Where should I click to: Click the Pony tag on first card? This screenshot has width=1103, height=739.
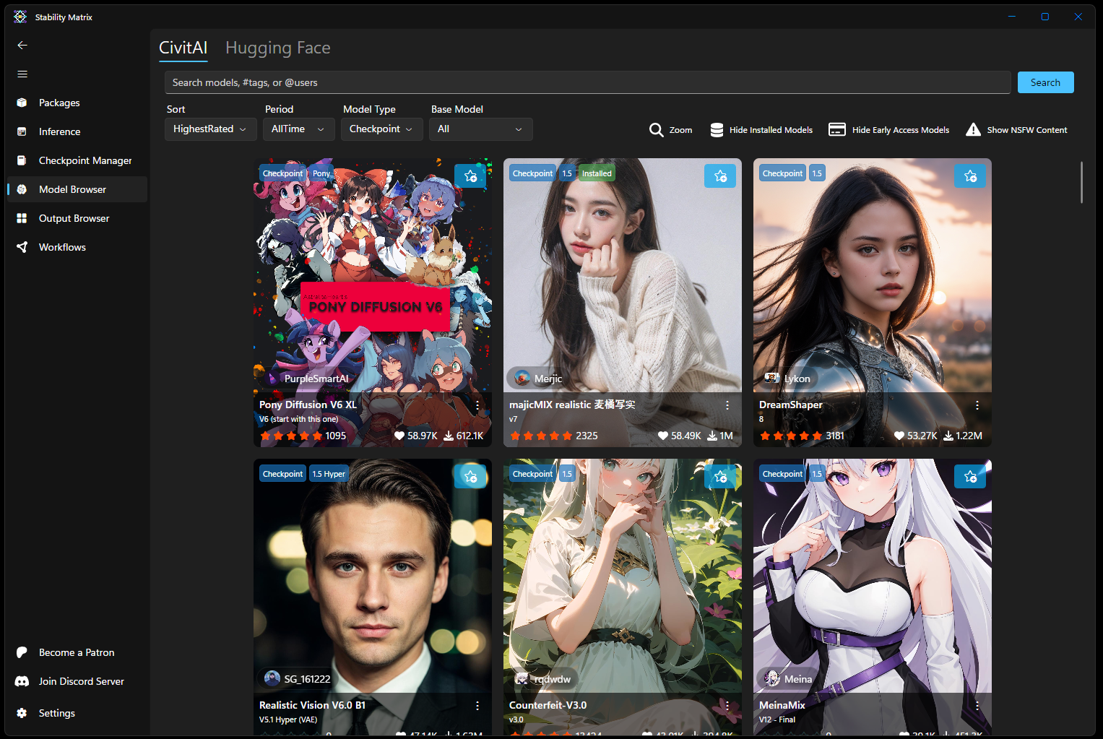(x=321, y=173)
